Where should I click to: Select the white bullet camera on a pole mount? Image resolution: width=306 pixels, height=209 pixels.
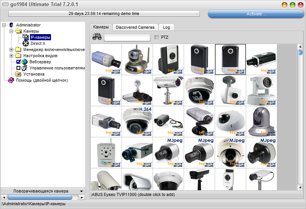168,91
